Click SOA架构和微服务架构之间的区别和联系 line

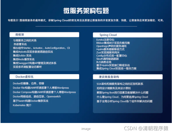pos(120,84)
